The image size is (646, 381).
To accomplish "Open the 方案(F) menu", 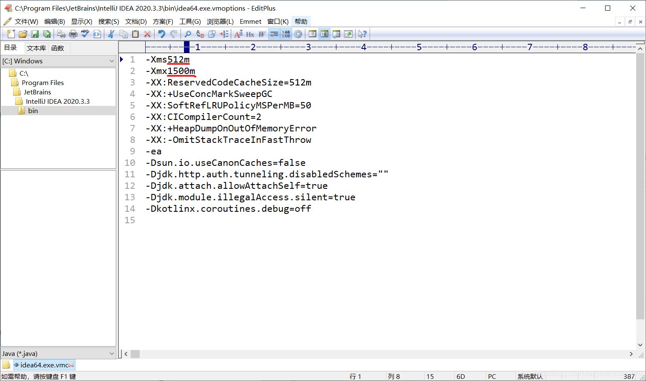I will (163, 21).
